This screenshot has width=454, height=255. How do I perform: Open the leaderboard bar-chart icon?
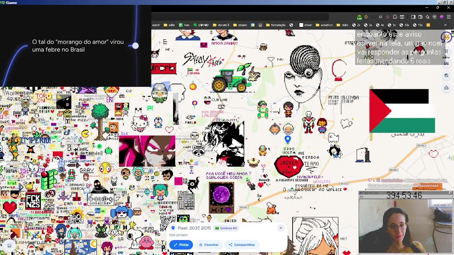447,87
